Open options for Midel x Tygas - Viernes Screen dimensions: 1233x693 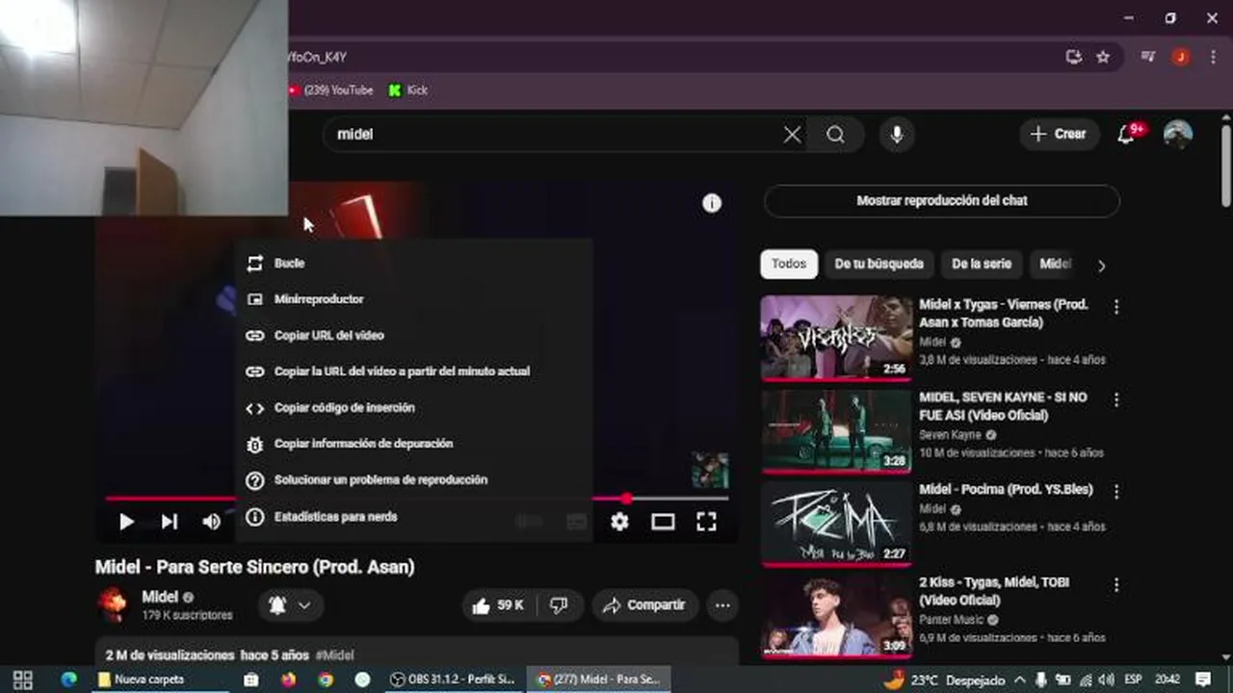1116,307
